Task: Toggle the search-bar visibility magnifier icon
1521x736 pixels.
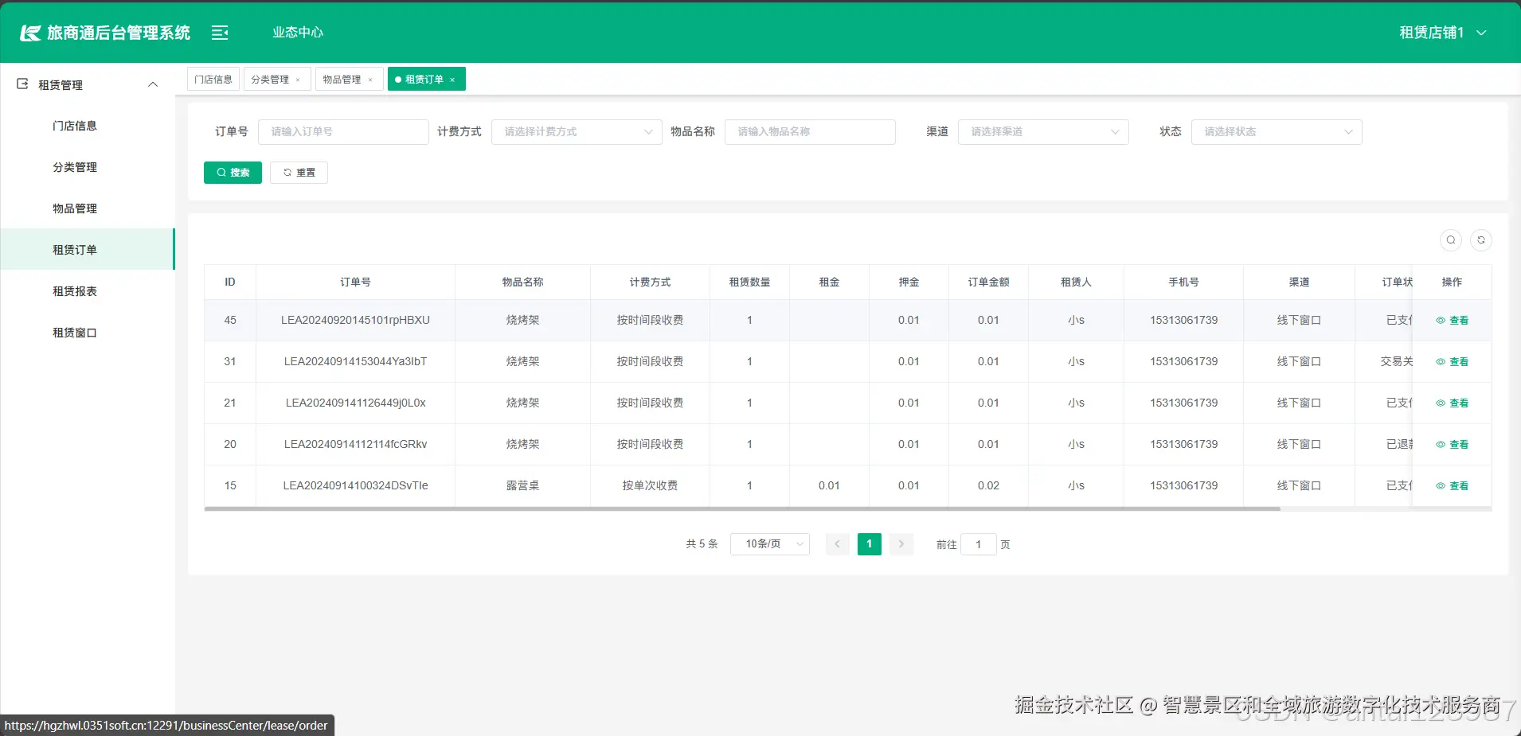Action: tap(1451, 239)
